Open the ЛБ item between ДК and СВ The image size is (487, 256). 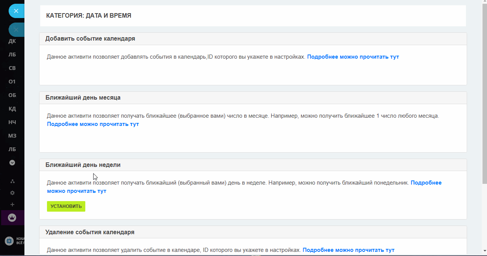12,55
